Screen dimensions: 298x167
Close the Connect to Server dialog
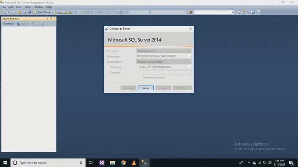[x=190, y=29]
